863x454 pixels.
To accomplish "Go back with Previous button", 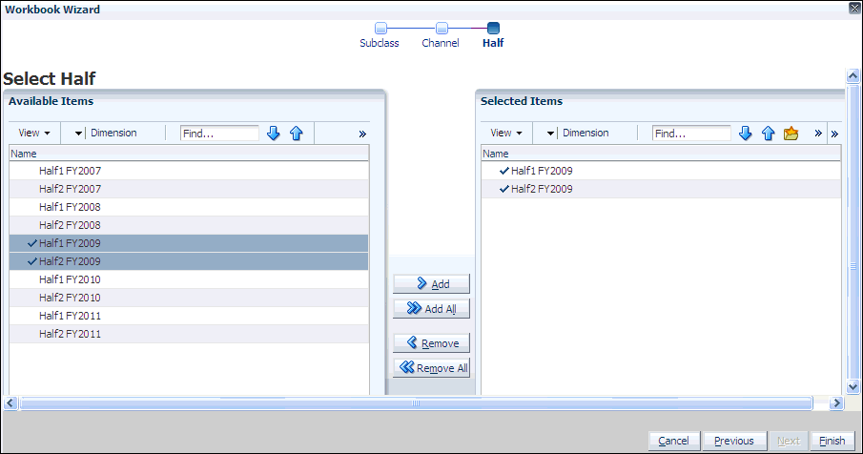I will click(x=734, y=441).
